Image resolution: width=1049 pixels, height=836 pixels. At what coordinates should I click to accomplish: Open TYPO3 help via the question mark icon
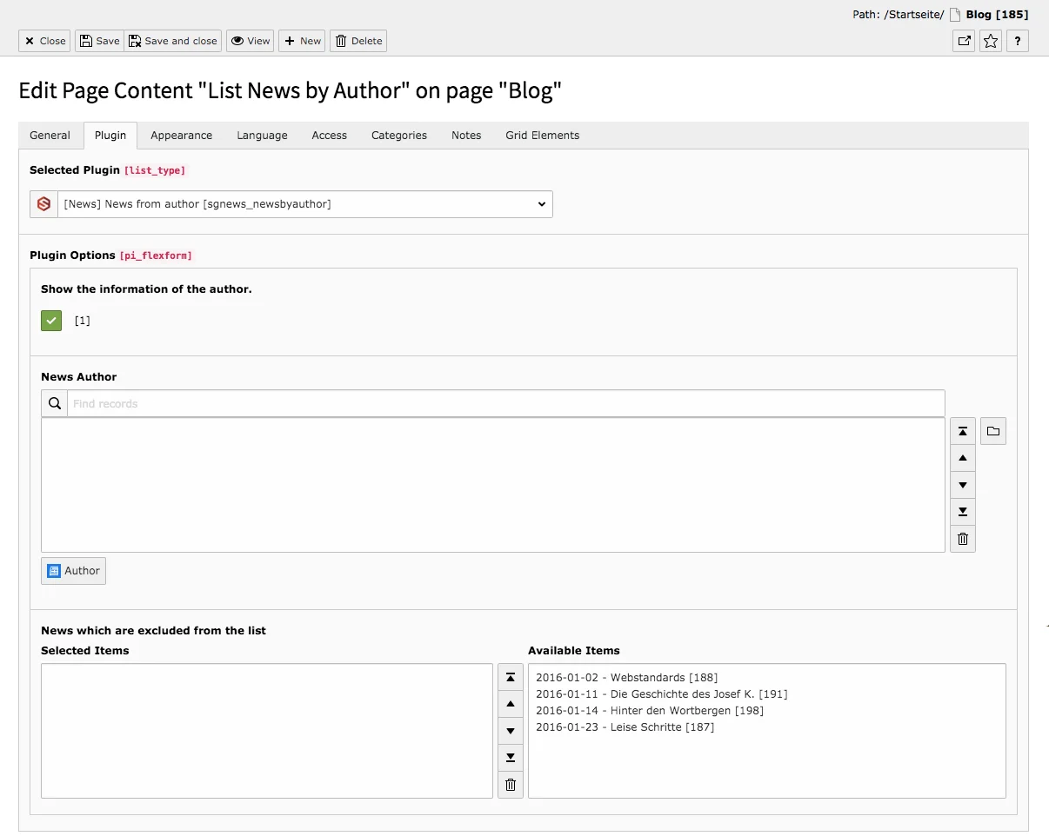coord(1017,41)
